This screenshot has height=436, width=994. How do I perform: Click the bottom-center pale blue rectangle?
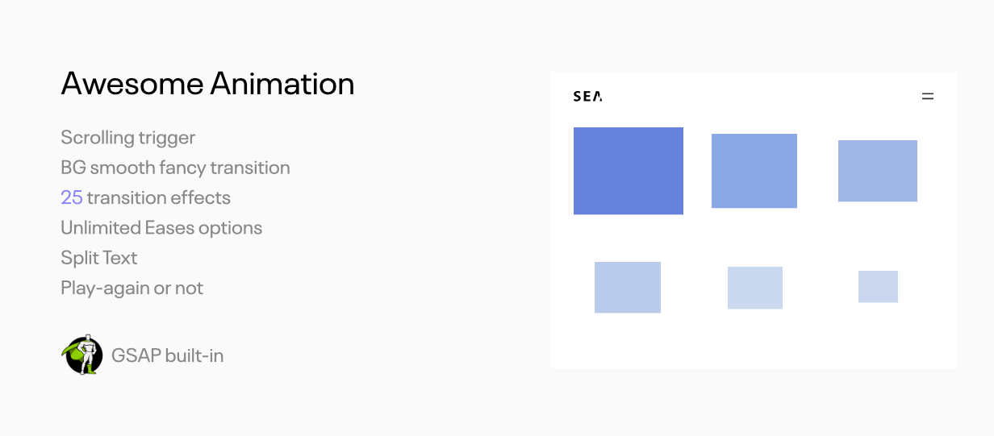[x=755, y=288]
